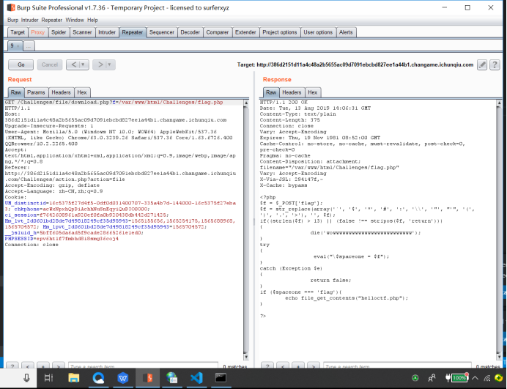Switch Request view to Params tab

click(36, 92)
